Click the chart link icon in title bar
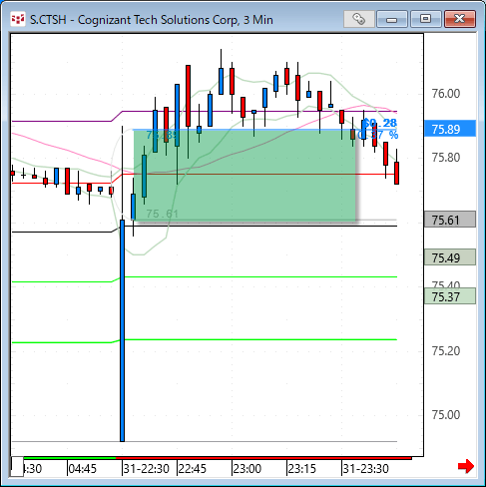Viewport: 486px width, 487px height. tap(359, 19)
